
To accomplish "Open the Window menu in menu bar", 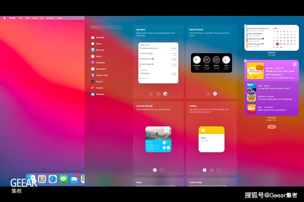I will coord(50,18).
